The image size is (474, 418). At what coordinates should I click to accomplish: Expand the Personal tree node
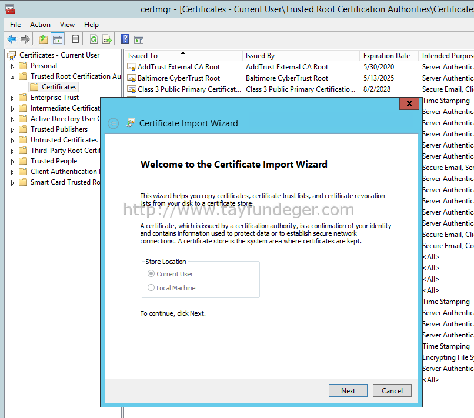click(x=12, y=66)
